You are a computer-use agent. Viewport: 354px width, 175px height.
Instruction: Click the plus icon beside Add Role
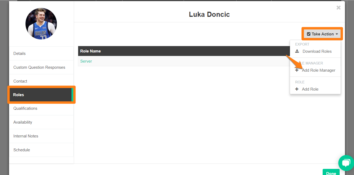[x=297, y=89]
